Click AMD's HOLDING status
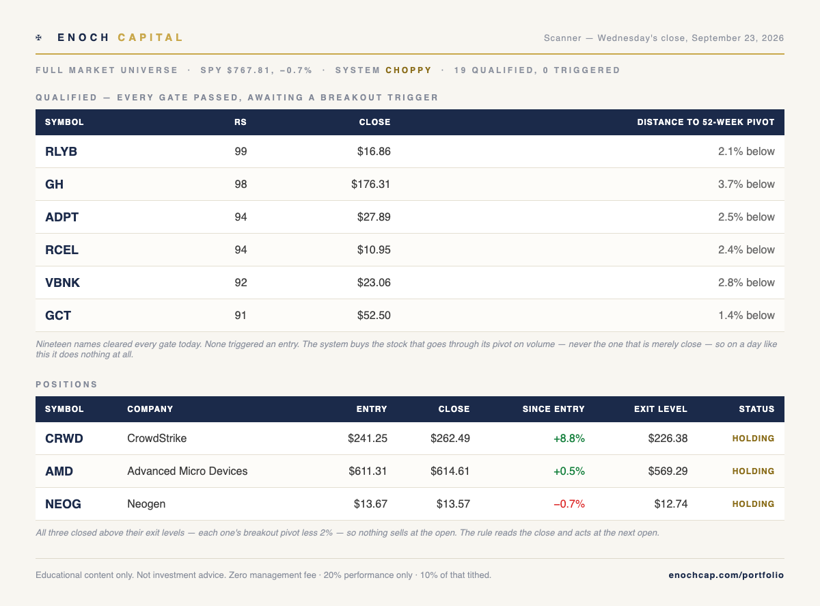The height and width of the screenshot is (606, 820). pos(753,471)
